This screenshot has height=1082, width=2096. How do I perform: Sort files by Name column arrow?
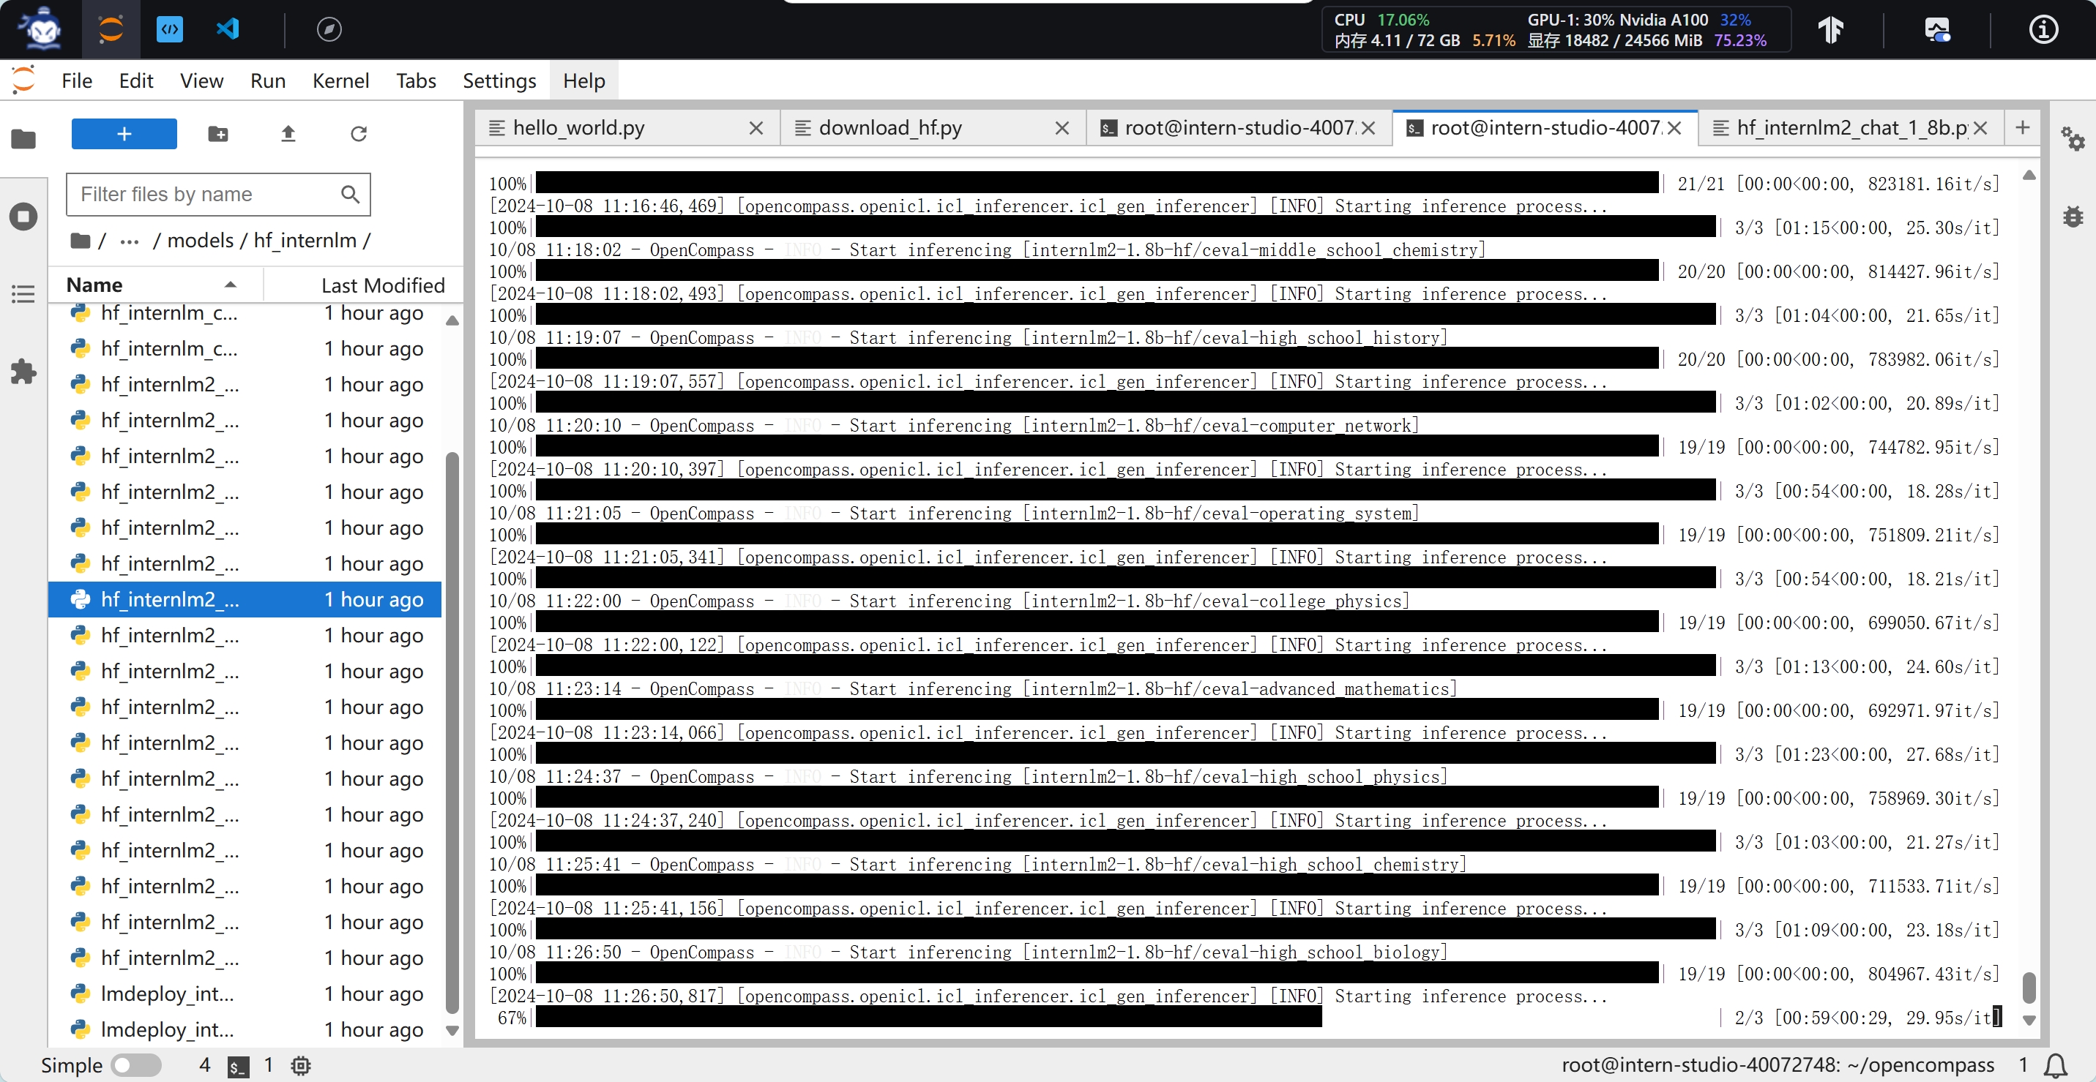pos(231,285)
